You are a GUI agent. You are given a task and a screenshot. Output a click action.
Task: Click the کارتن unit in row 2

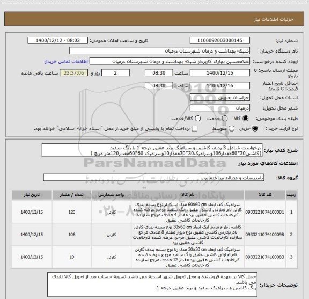pos(112,235)
